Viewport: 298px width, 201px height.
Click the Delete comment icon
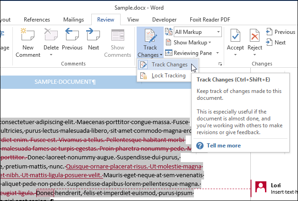[x=51, y=34]
